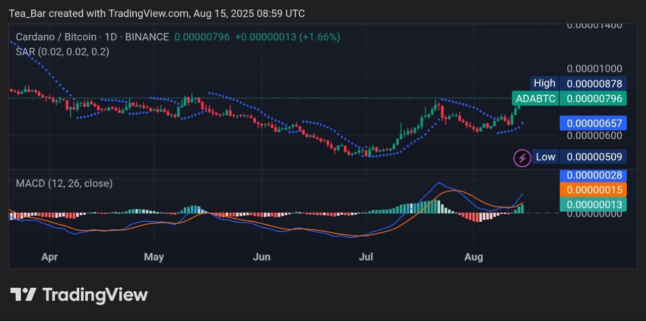Click the 0.00000600 price axis label
The width and height of the screenshot is (646, 321).
tap(594, 135)
